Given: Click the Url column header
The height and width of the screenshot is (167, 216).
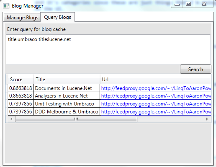Looking at the screenshot, I should (155, 80).
